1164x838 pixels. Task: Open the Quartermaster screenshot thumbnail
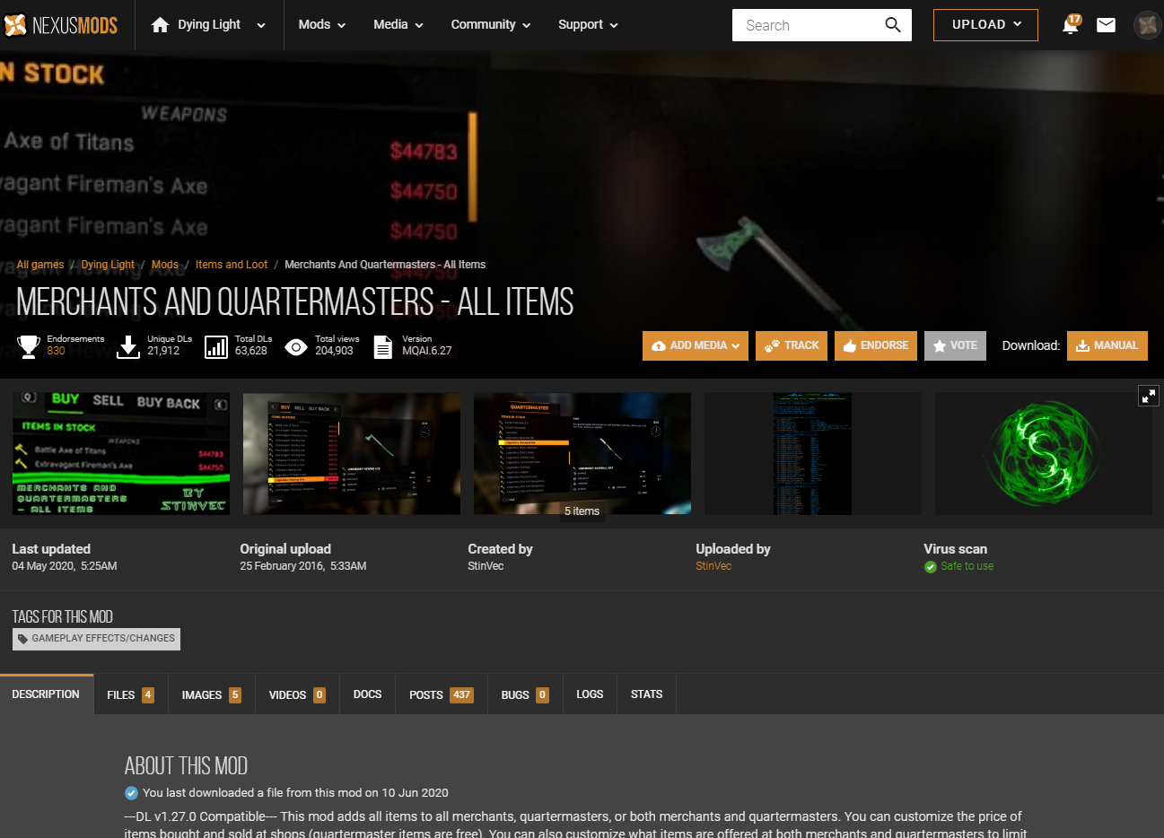pos(582,453)
